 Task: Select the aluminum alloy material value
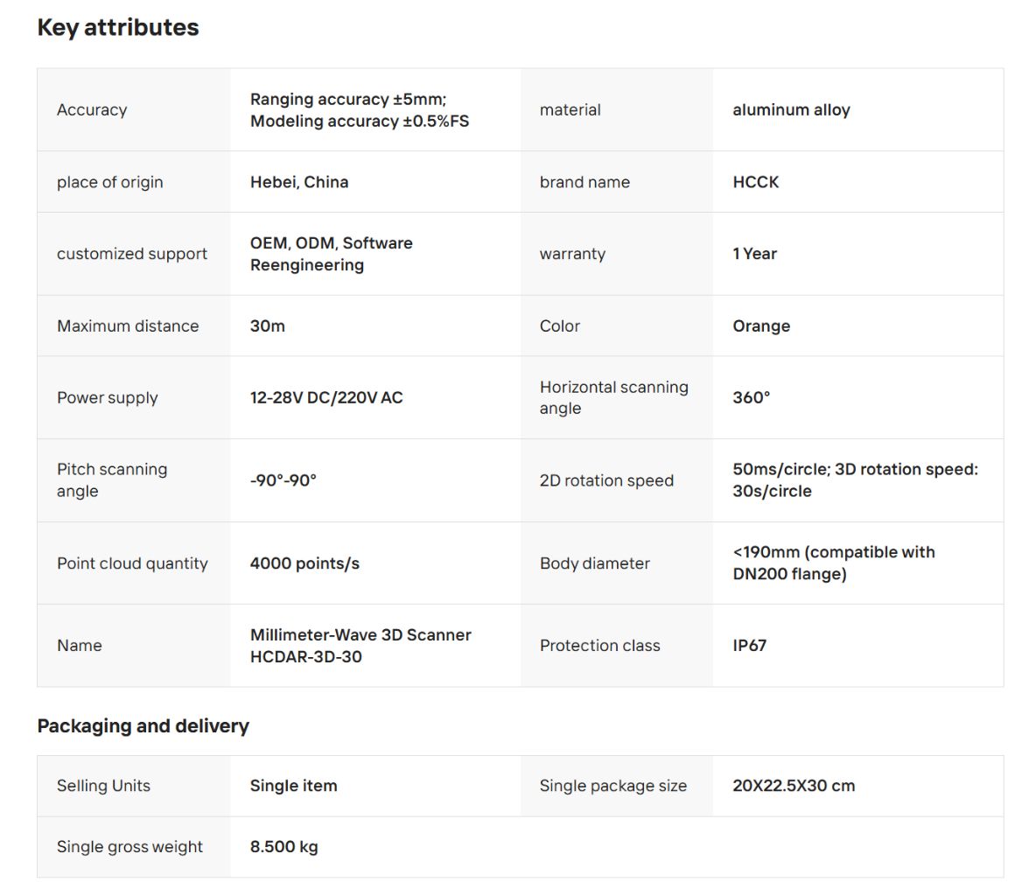click(791, 110)
